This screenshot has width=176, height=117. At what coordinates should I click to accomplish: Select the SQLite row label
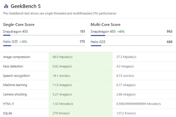[x=8, y=113]
